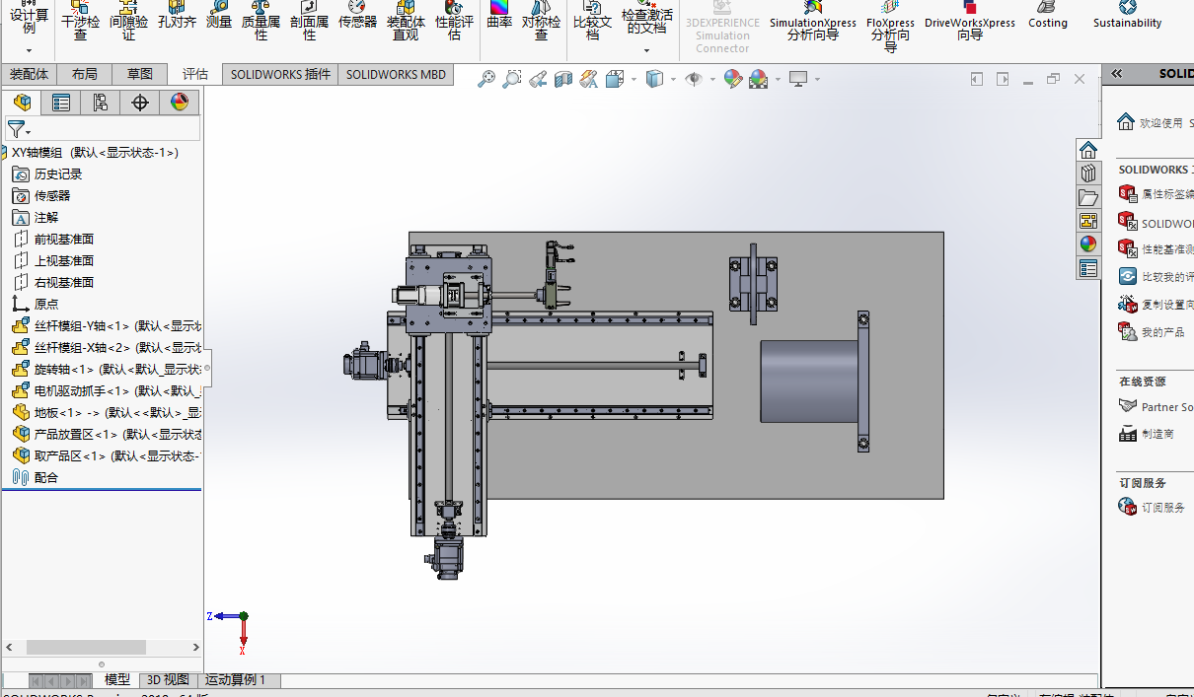This screenshot has width=1194, height=697.
Task: Click the 制造商 link
Action: point(1157,434)
